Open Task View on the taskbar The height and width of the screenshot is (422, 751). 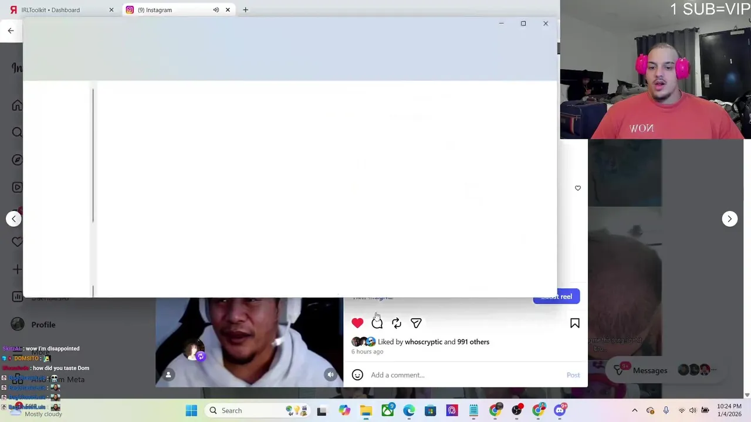pos(322,411)
